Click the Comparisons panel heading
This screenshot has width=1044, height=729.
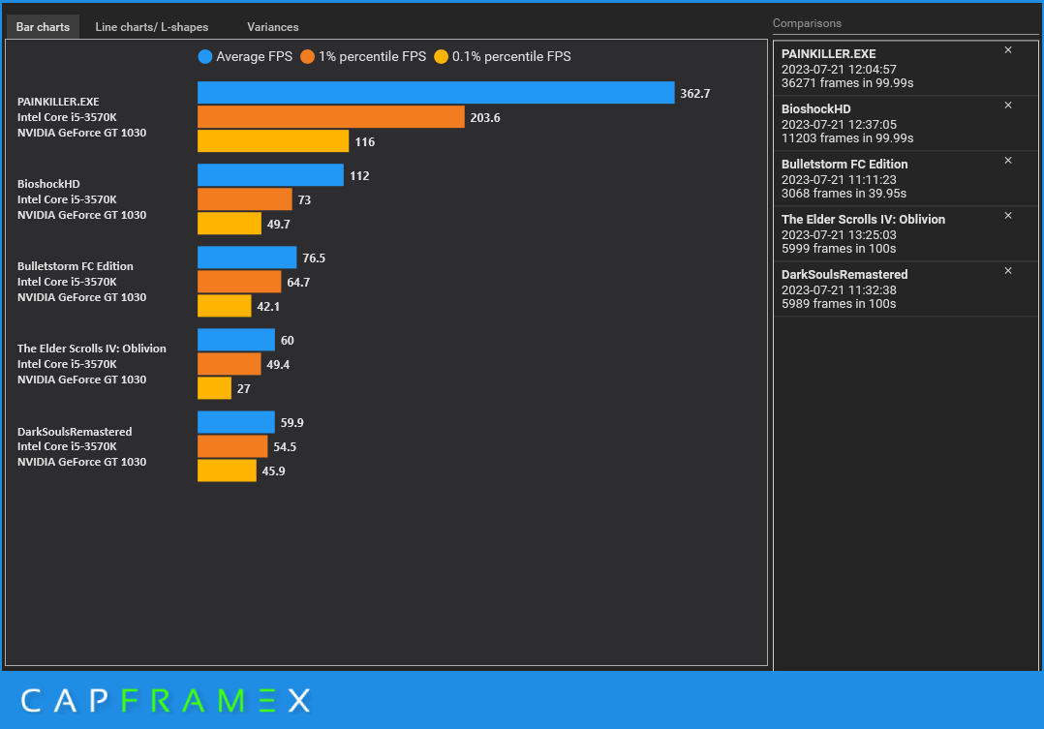pos(807,23)
